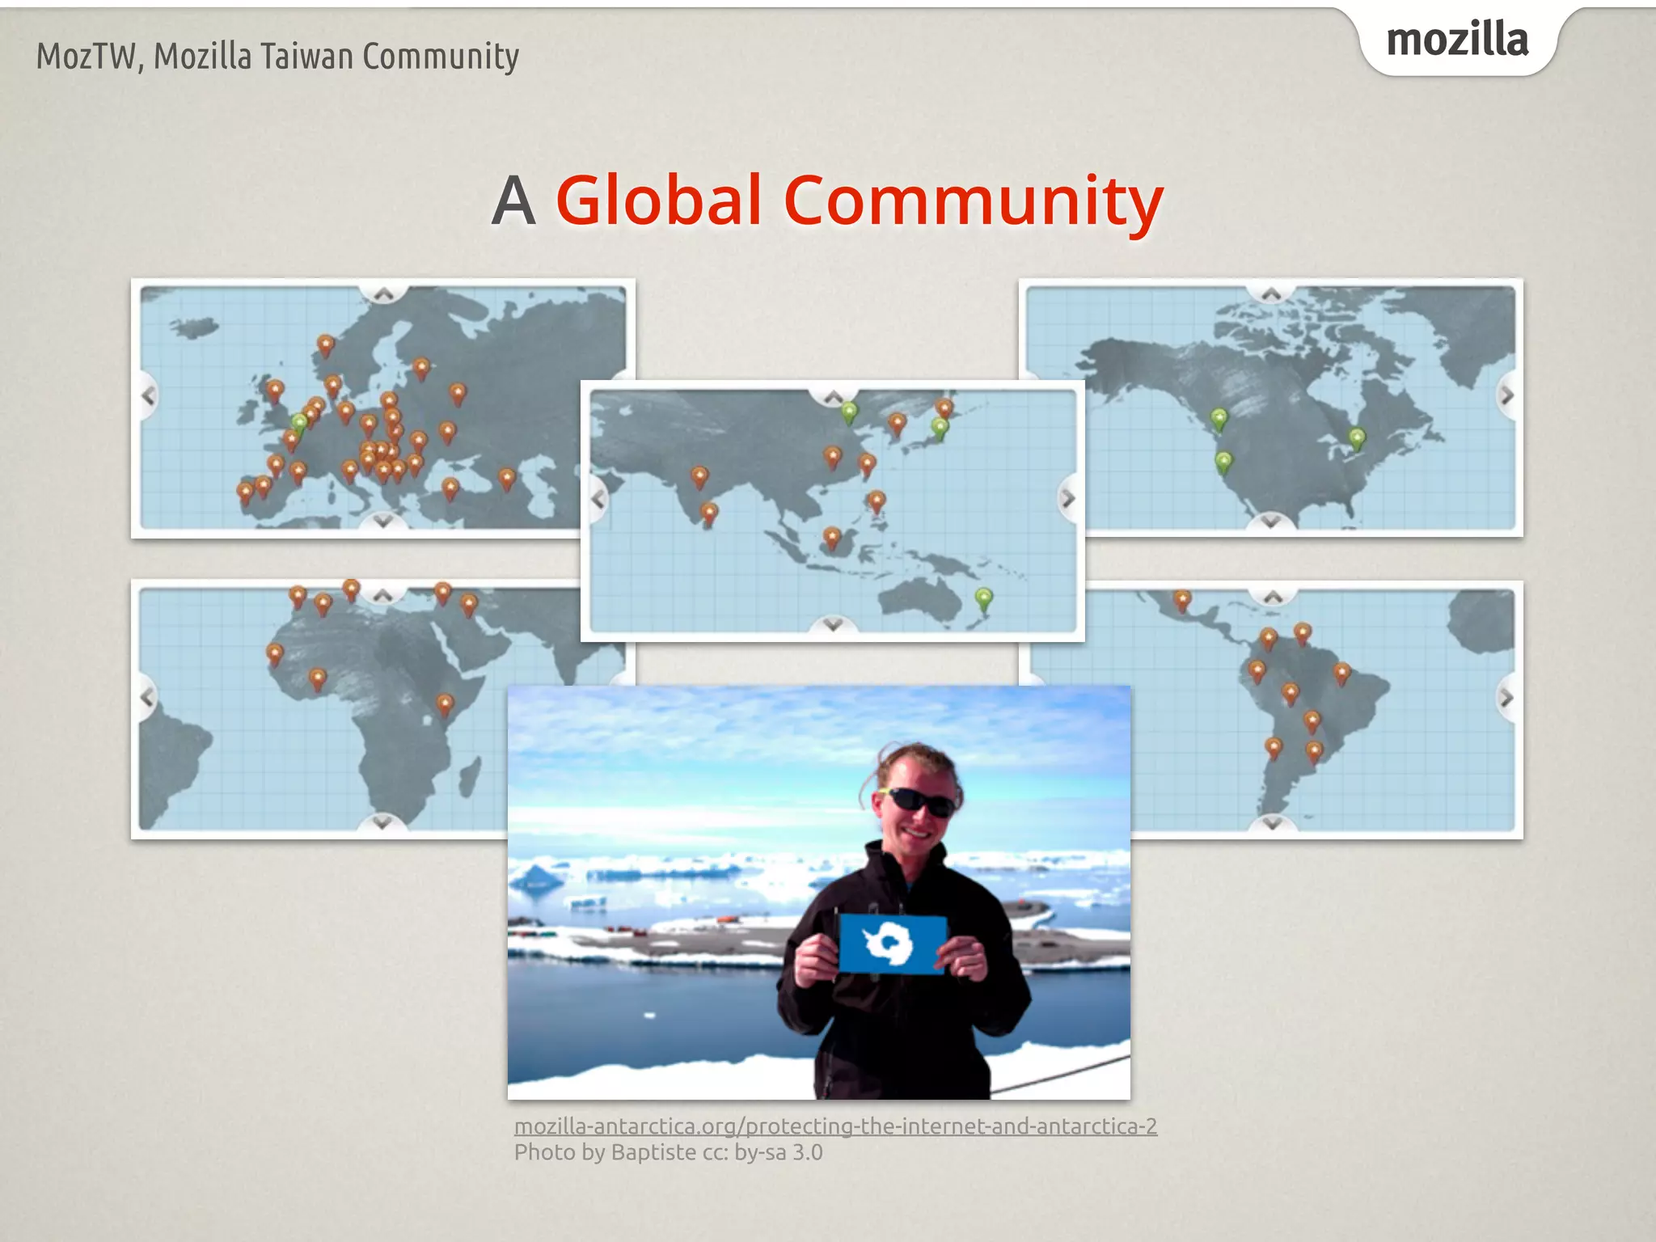Pan the Europe map down with the chevron

383,522
